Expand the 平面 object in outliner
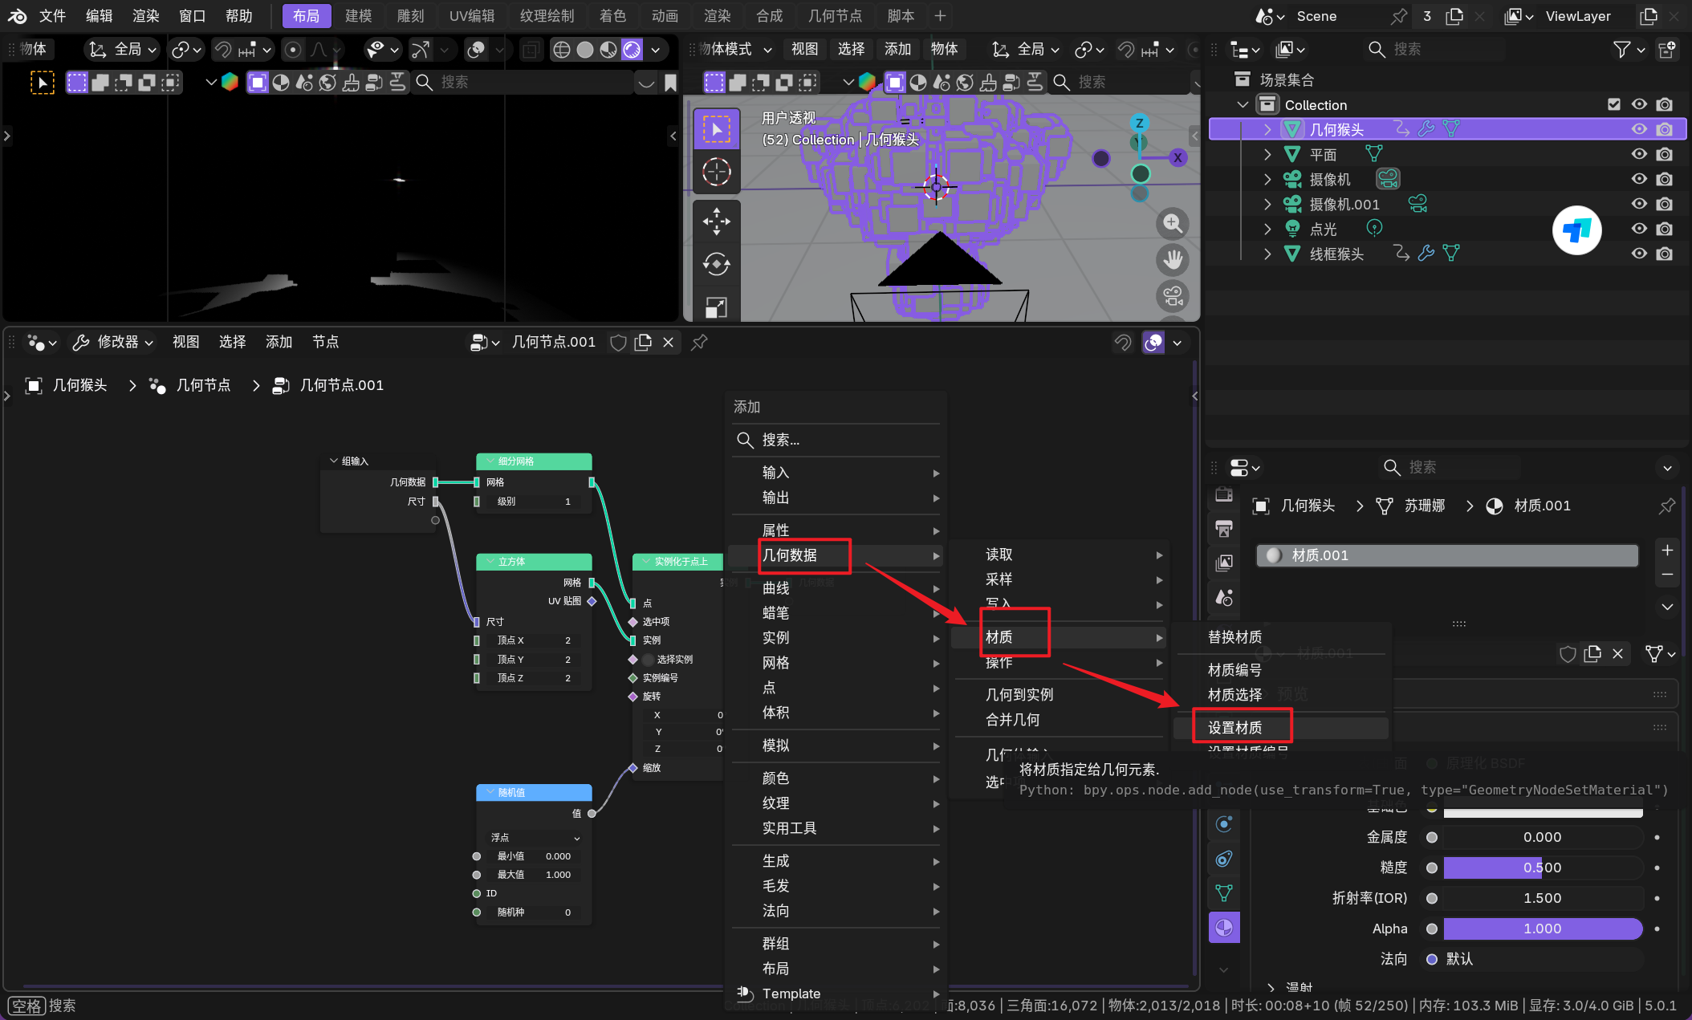Screen dimensions: 1692x1020 (1267, 154)
